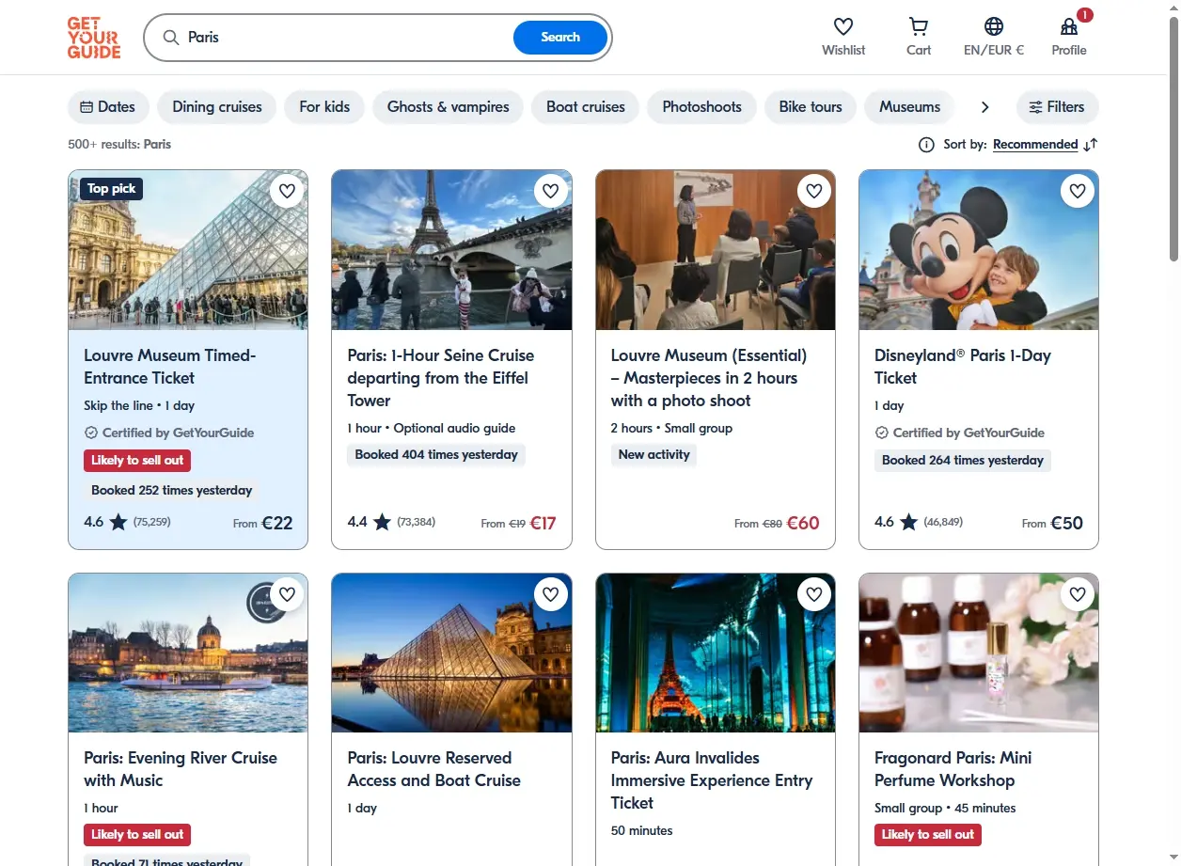
Task: Favorite the Louvre Essential Masterpieces tour
Action: 814,191
